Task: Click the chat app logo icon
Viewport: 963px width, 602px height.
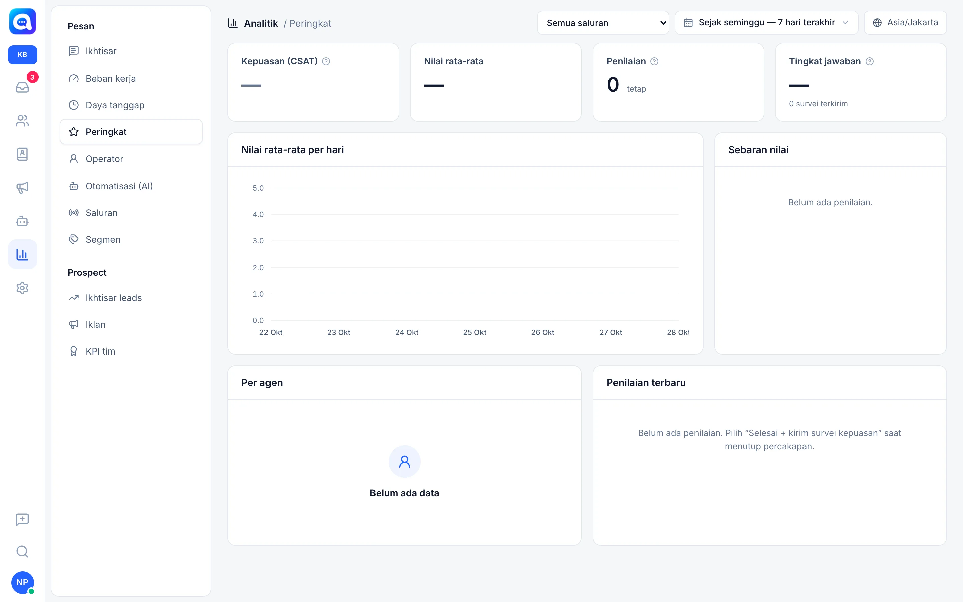Action: pyautogui.click(x=23, y=21)
